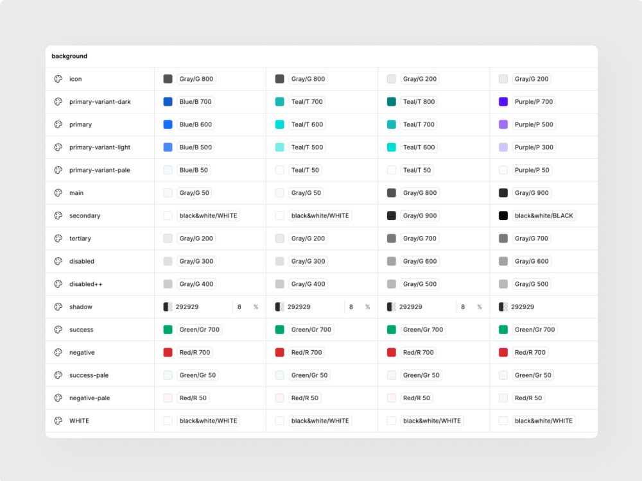Click the palette icon for primary-variant-dark
This screenshot has width=642, height=481.
point(58,102)
